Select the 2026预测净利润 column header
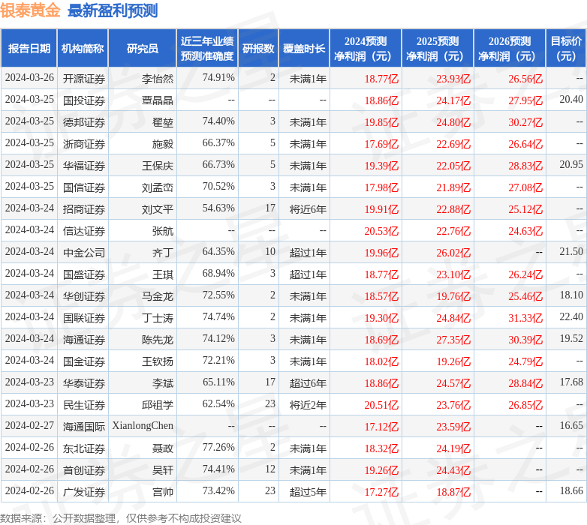 [510, 48]
